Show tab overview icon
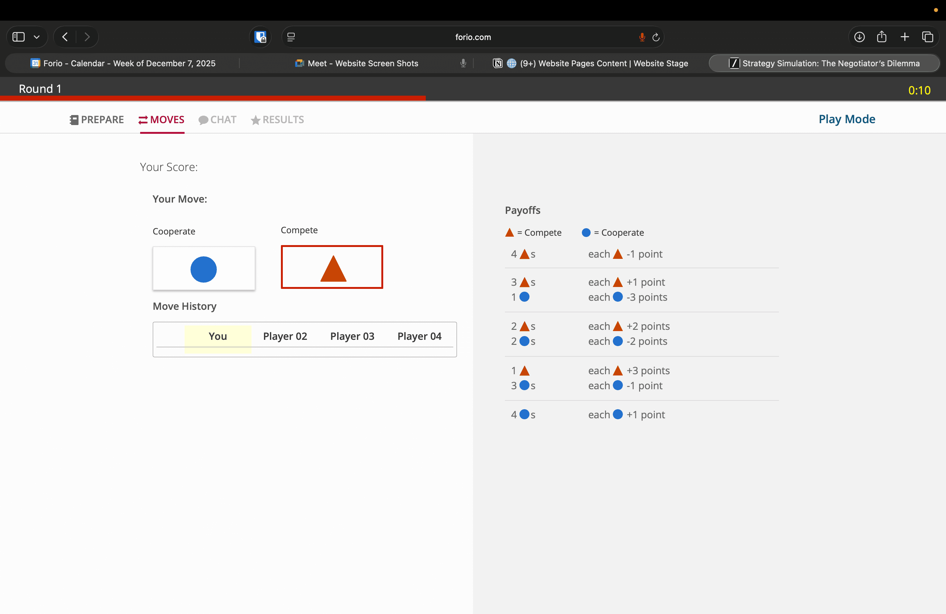The image size is (946, 614). pos(927,37)
